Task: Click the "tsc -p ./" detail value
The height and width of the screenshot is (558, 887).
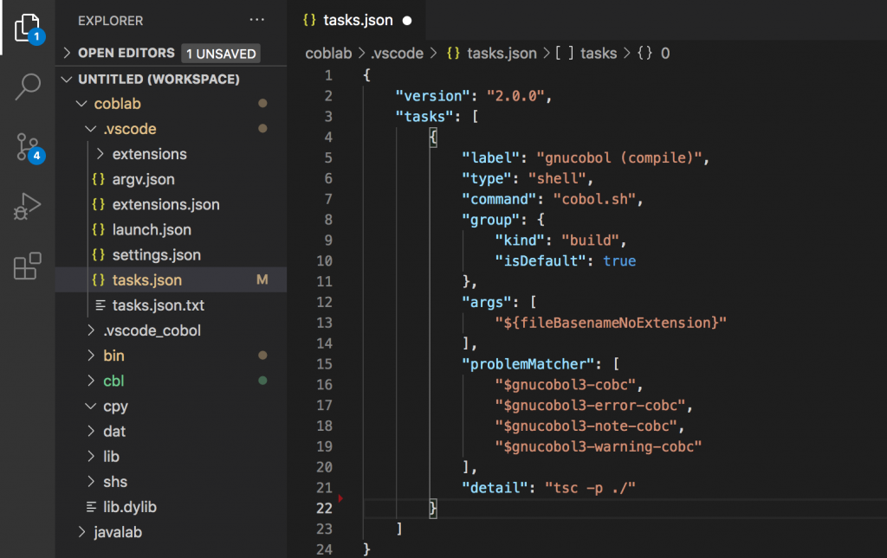Action: coord(590,487)
